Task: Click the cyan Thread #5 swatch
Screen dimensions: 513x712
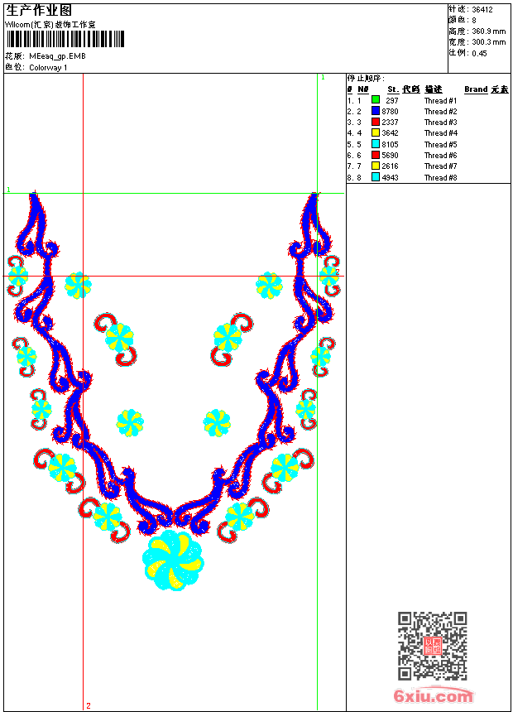Action: [x=376, y=144]
